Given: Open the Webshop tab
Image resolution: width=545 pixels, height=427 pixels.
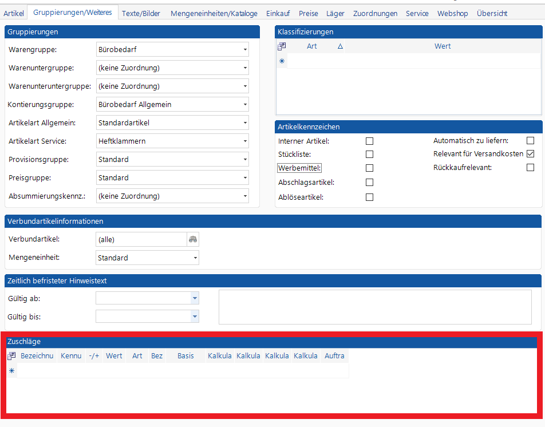Looking at the screenshot, I should (x=452, y=13).
